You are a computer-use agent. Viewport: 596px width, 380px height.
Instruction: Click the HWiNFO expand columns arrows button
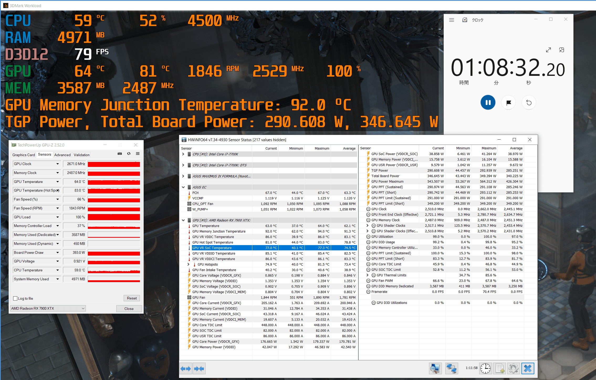pyautogui.click(x=186, y=369)
